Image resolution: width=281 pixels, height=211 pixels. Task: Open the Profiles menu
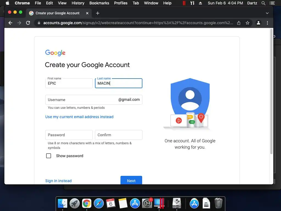pyautogui.click(x=121, y=3)
